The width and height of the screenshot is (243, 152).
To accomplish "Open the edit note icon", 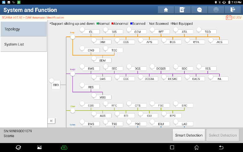I will click(183, 10).
